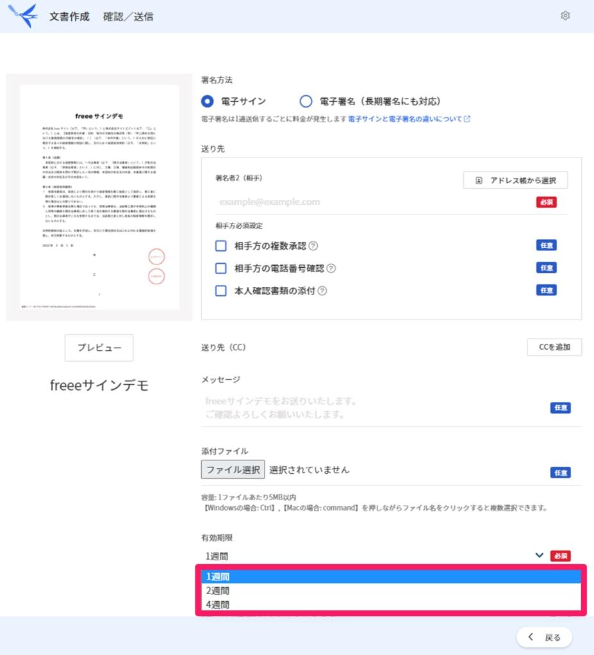The width and height of the screenshot is (594, 655).
Task: Go to the 文書作成 step
Action: tap(69, 17)
